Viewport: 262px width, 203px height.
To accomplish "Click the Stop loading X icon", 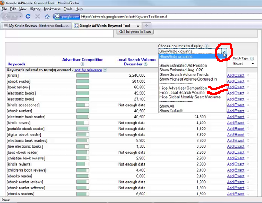I will pos(38,17).
